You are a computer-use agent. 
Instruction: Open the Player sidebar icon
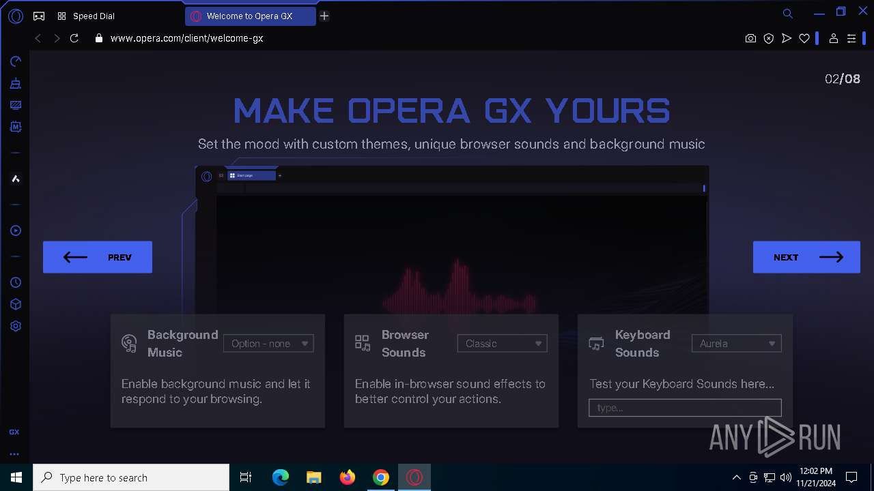coord(15,230)
